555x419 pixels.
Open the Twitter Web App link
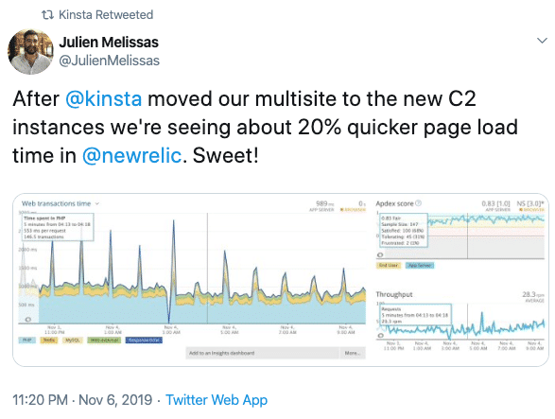[217, 400]
